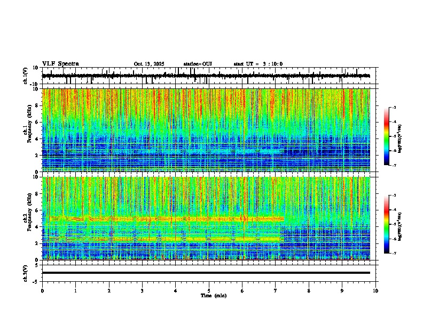Select the "start UT = 3 : 10: 0" text

258,64
